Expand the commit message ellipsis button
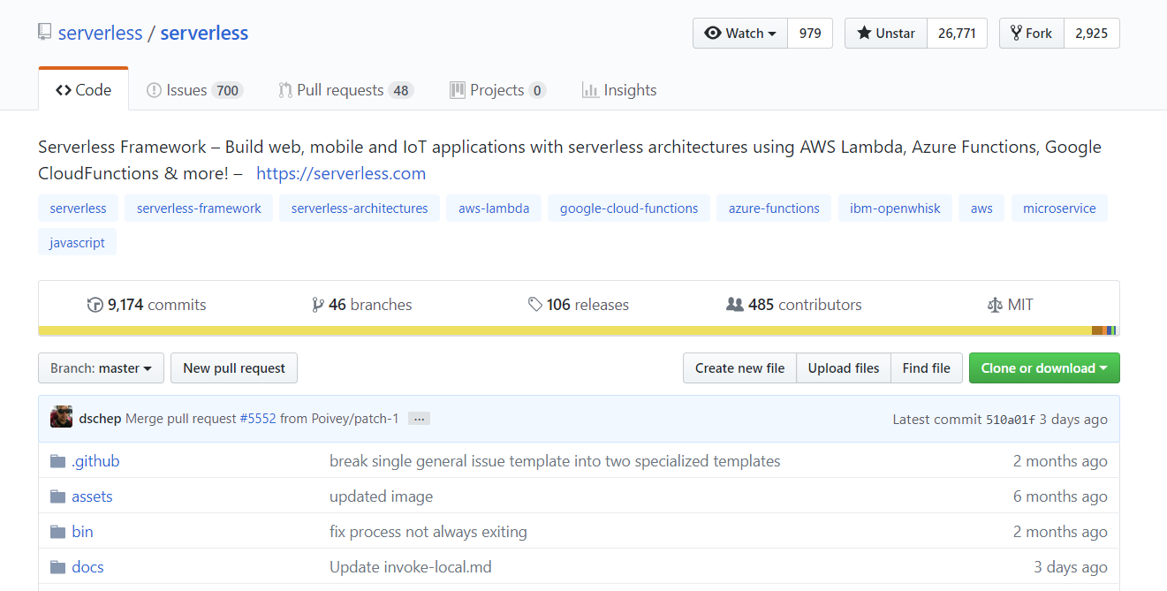This screenshot has height=591, width=1167. pos(419,419)
